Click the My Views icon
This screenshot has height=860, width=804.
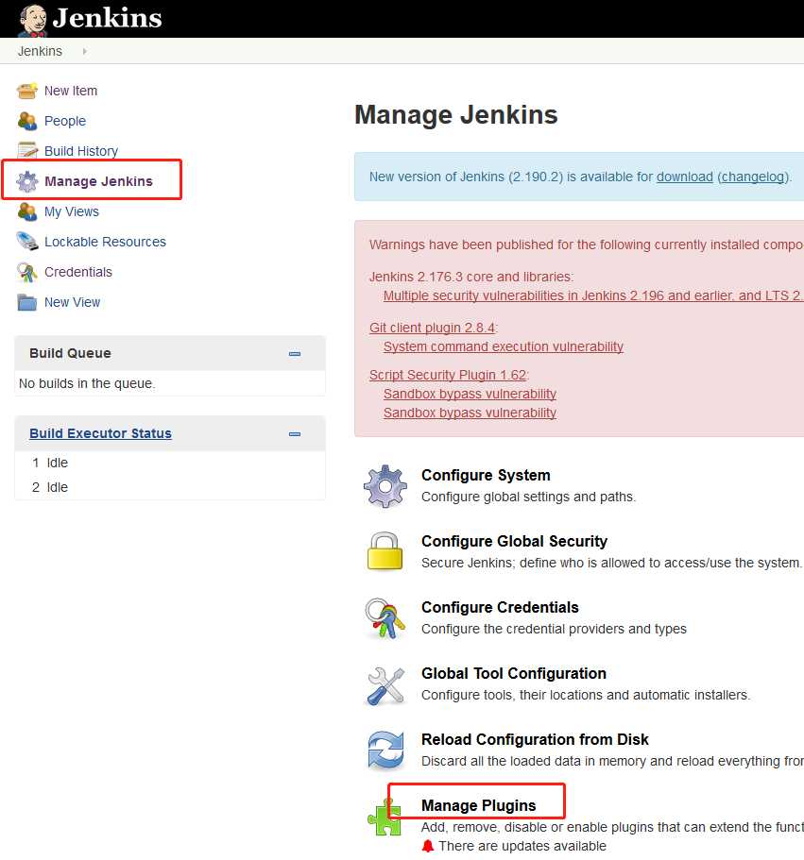[27, 211]
